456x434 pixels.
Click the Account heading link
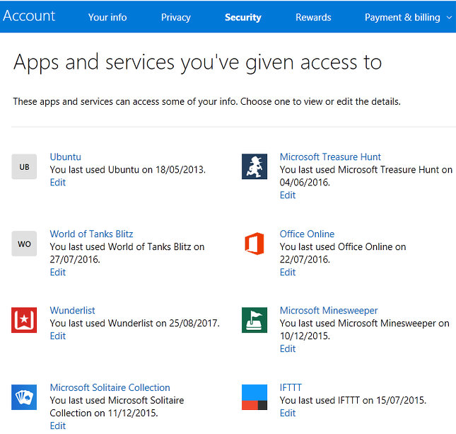29,16
